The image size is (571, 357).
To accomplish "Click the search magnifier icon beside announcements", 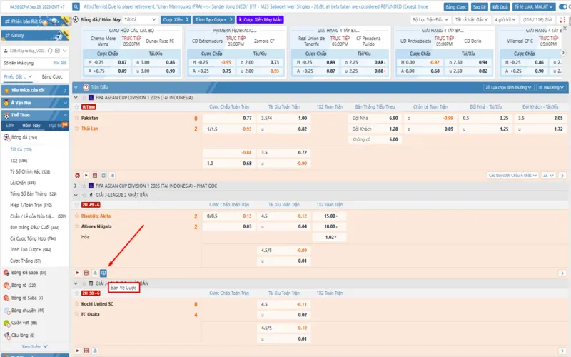I will [x=76, y=6].
